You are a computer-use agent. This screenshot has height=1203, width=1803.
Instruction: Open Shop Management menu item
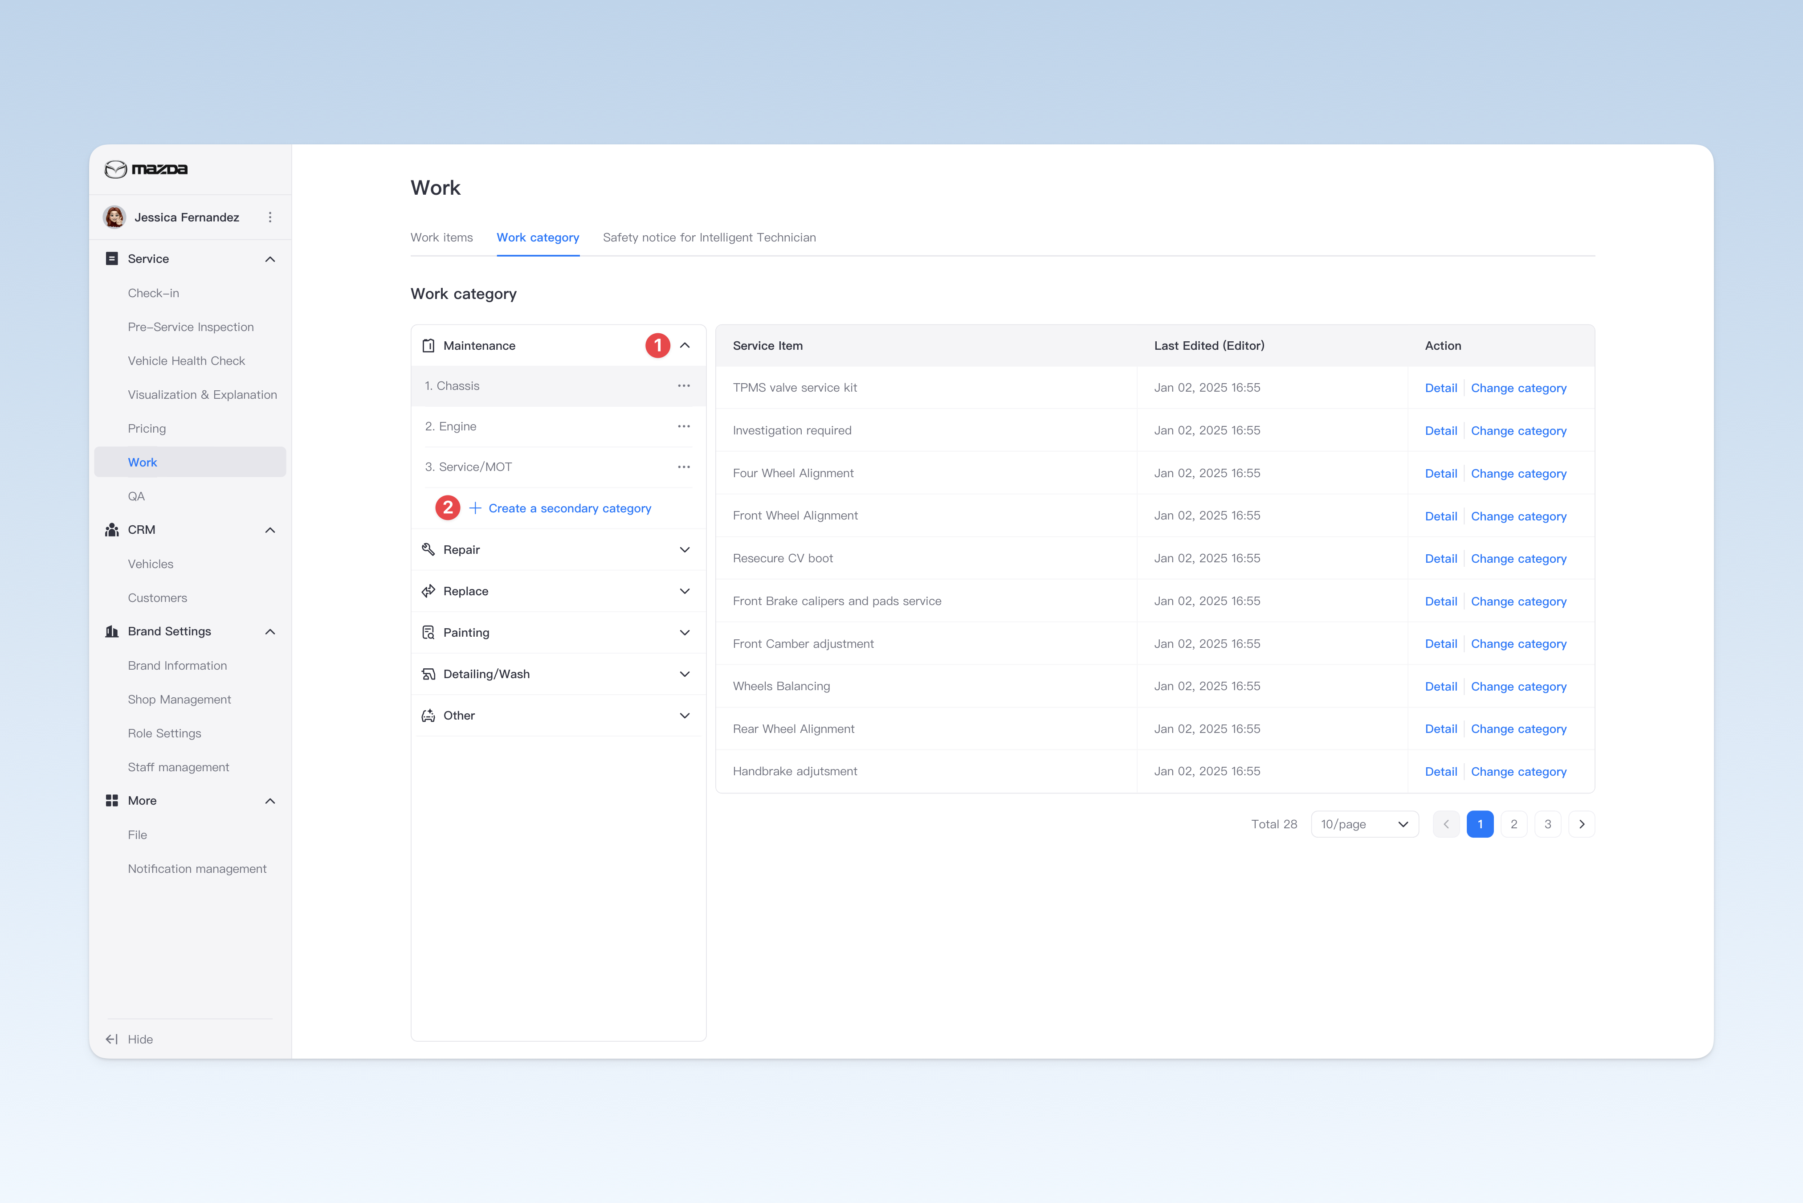[x=179, y=700]
